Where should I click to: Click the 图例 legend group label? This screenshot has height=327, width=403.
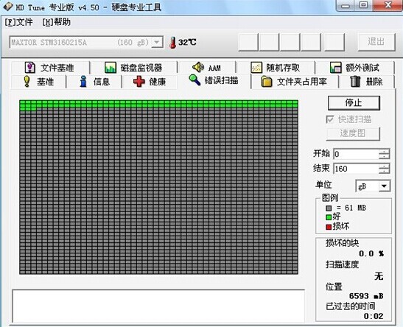330,198
